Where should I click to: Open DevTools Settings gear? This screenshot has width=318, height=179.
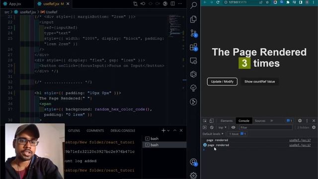(x=300, y=121)
